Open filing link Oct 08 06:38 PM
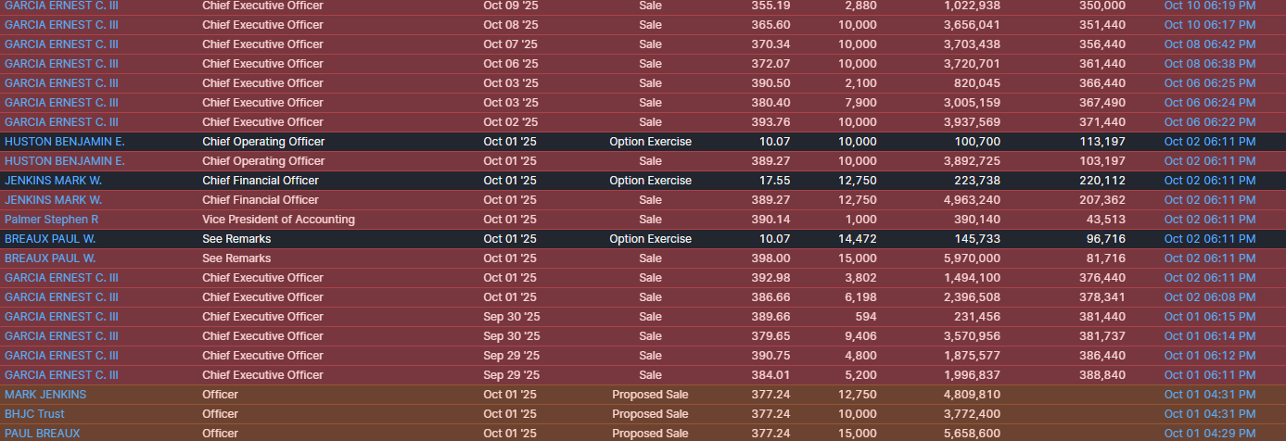Image resolution: width=1286 pixels, height=441 pixels. tap(1210, 64)
